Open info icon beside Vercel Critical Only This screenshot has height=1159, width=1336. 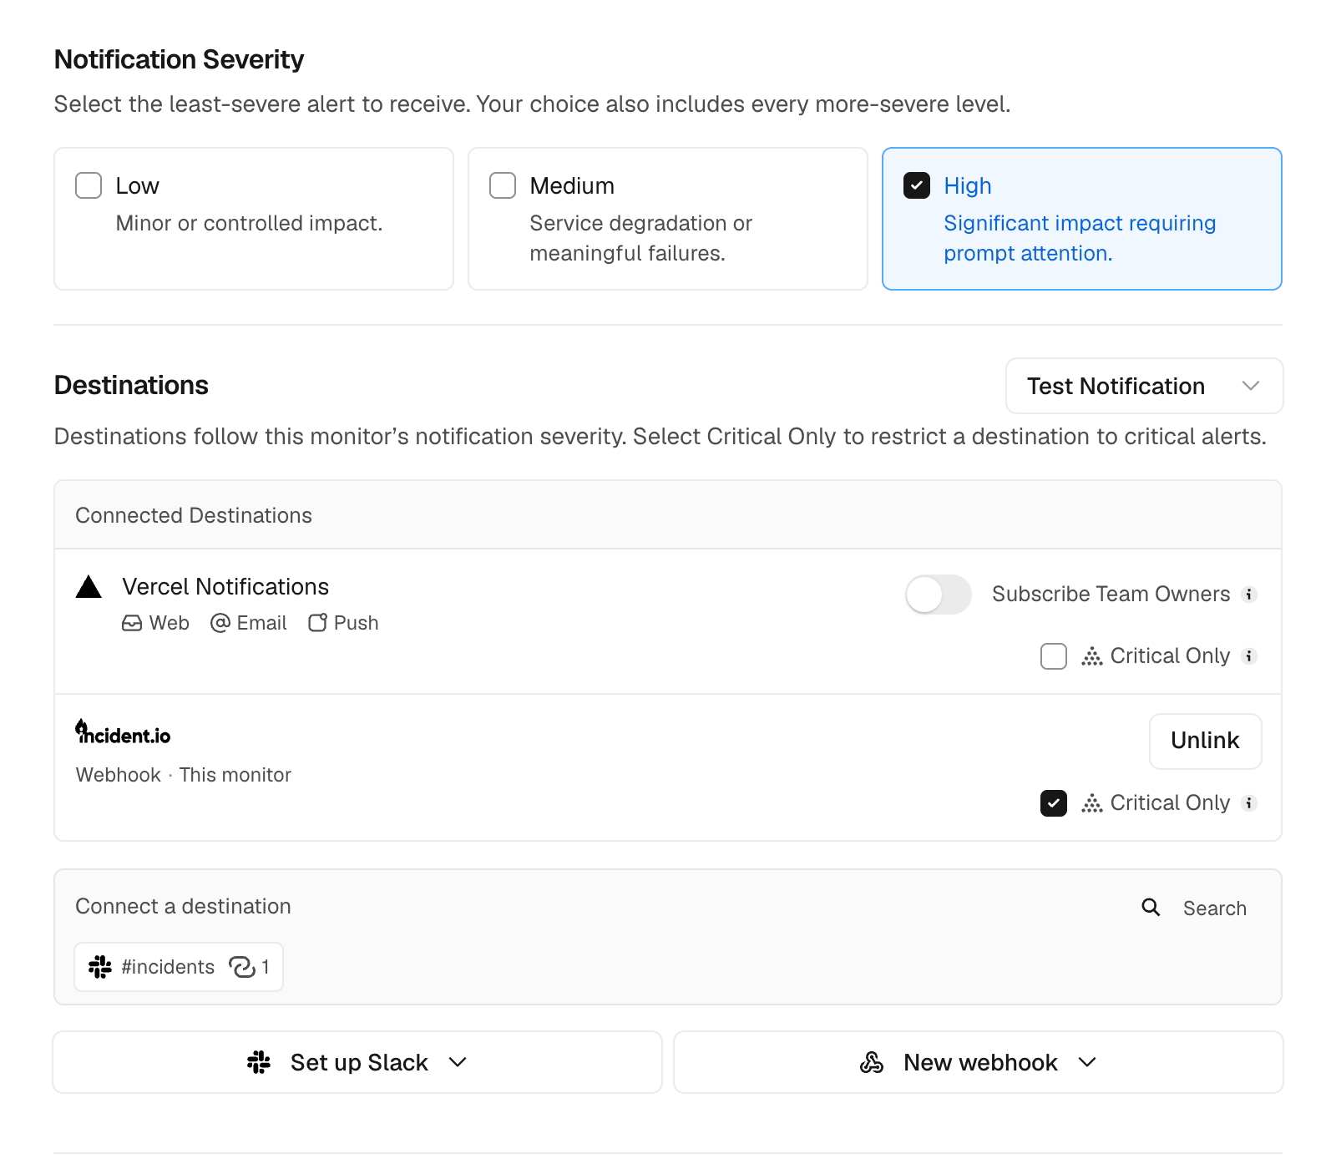[1249, 656]
